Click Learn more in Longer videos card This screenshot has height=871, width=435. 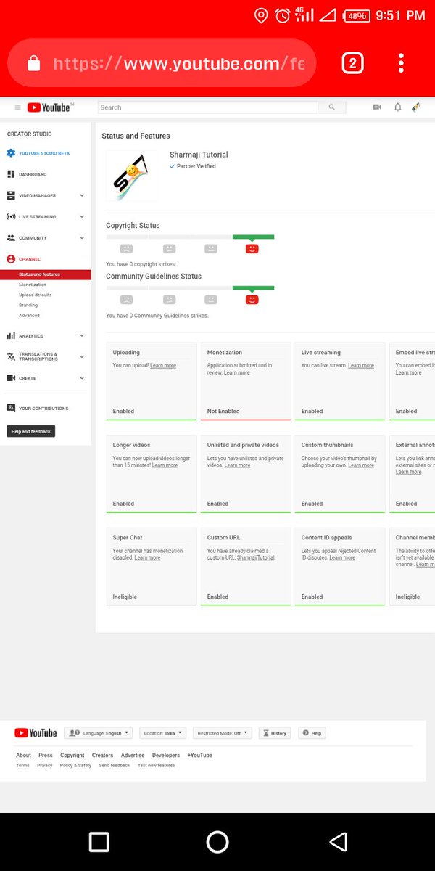coord(165,465)
